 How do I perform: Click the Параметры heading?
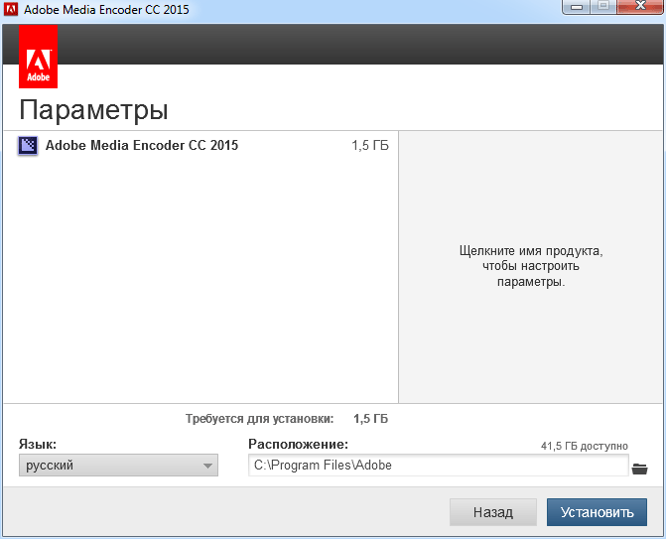[x=93, y=109]
